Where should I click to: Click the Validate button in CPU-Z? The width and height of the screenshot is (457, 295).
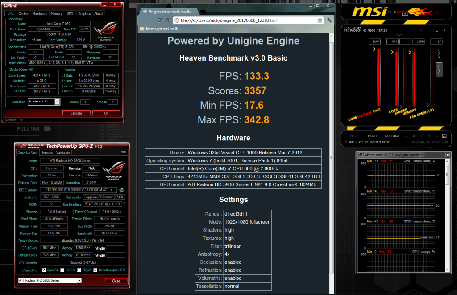[x=76, y=113]
